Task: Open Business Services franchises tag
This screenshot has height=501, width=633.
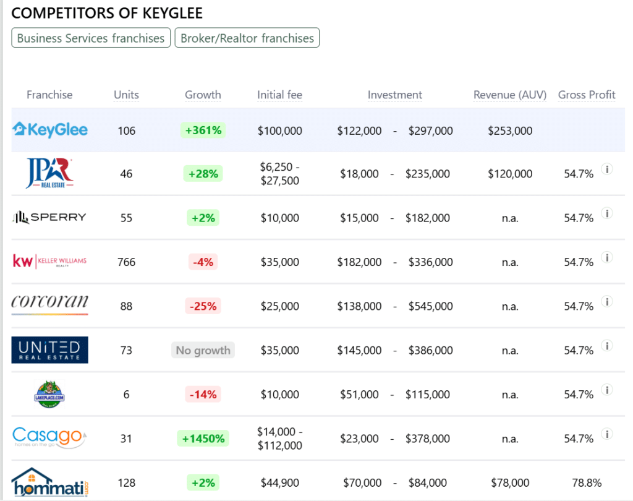Action: coord(91,38)
